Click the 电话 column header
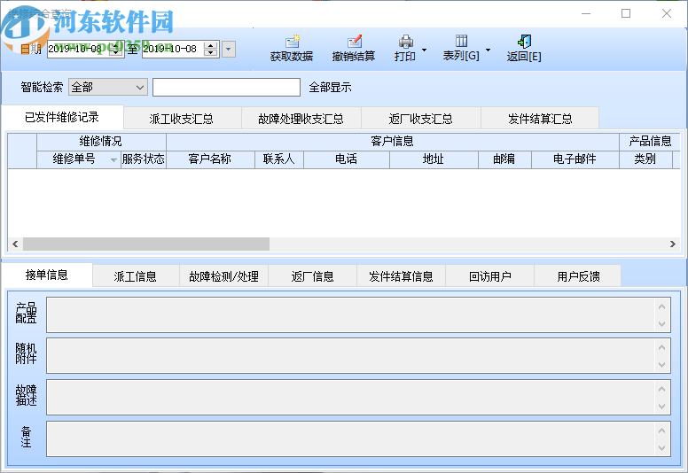This screenshot has height=473, width=688. [x=346, y=159]
